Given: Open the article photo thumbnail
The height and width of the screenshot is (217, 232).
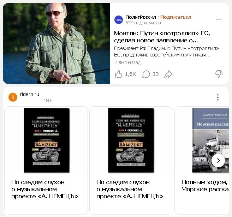Looking at the screenshot, I should click(x=56, y=43).
